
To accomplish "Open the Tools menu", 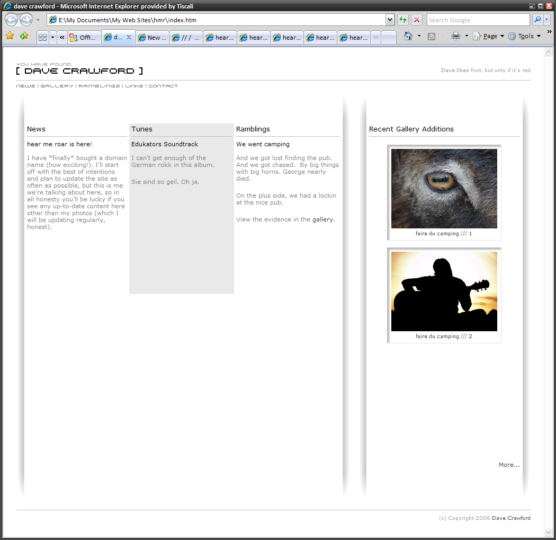I will click(524, 36).
